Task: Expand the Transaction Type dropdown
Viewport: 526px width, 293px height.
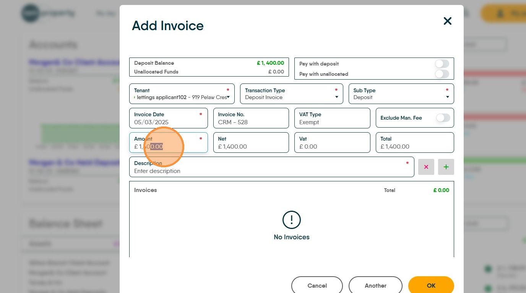Action: pos(292,94)
